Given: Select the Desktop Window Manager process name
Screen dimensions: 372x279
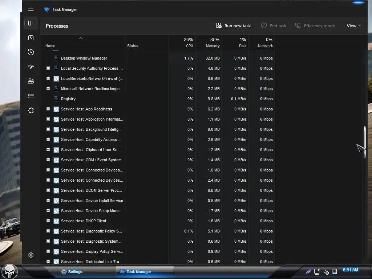Looking at the screenshot, I should point(84,58).
